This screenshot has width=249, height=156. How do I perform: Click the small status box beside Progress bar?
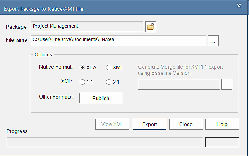tap(222, 142)
